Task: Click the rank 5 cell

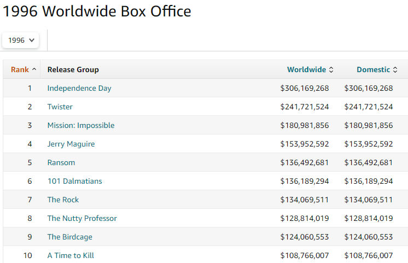Action: point(30,162)
